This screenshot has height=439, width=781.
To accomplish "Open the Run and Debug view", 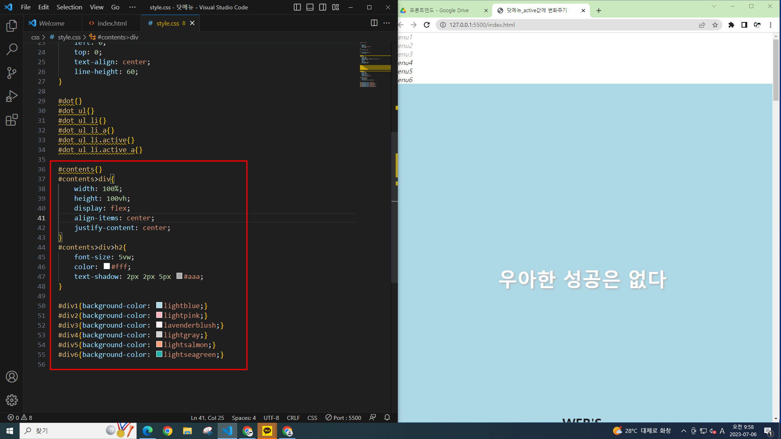I will pos(11,96).
